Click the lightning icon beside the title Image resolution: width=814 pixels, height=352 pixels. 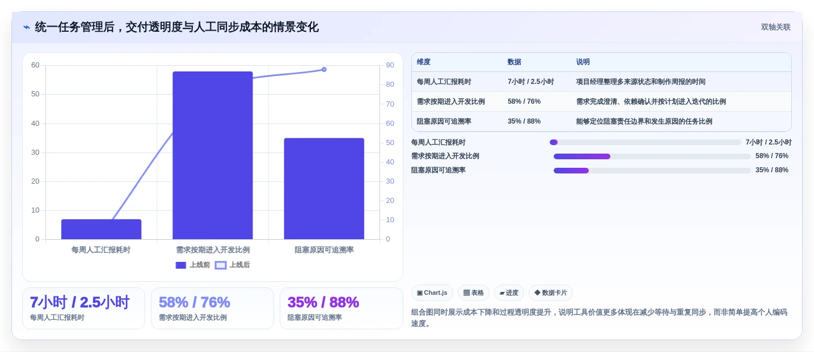(27, 27)
